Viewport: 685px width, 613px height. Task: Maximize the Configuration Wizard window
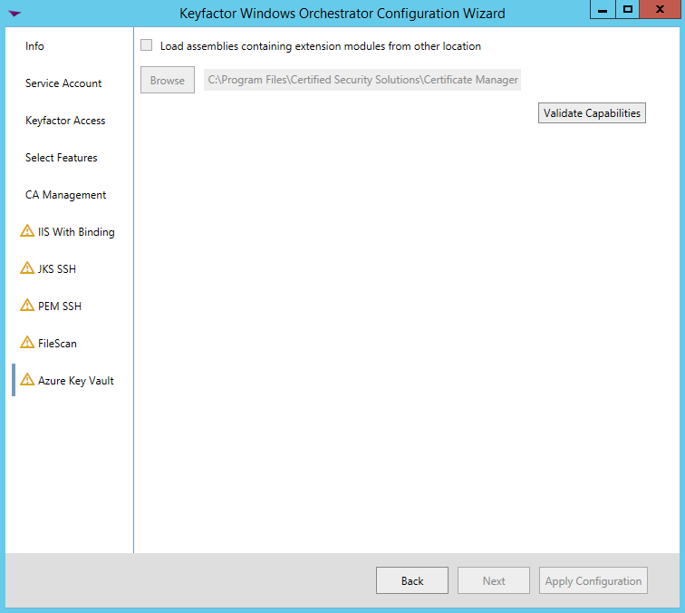coord(627,10)
